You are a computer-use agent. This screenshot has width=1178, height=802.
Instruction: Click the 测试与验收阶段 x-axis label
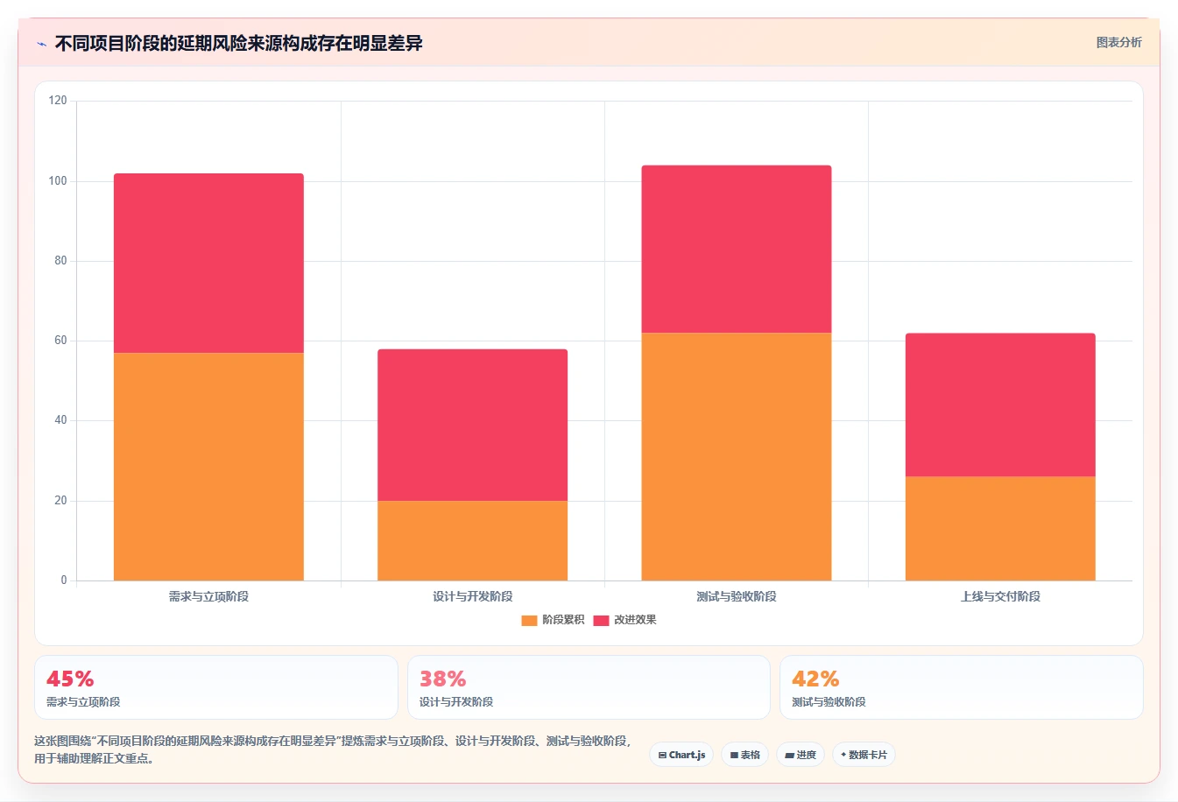point(737,596)
